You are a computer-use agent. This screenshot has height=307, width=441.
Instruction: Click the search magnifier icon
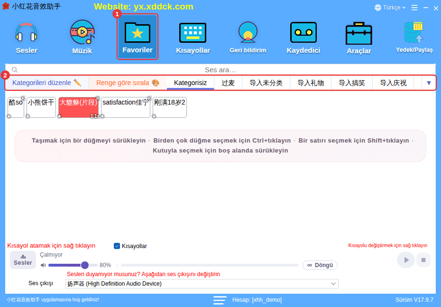(15, 70)
